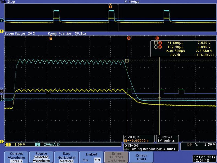The height and width of the screenshot is (163, 217).
Task: Select cursor 'b' marker above the graticule
Action: coord(157,38)
